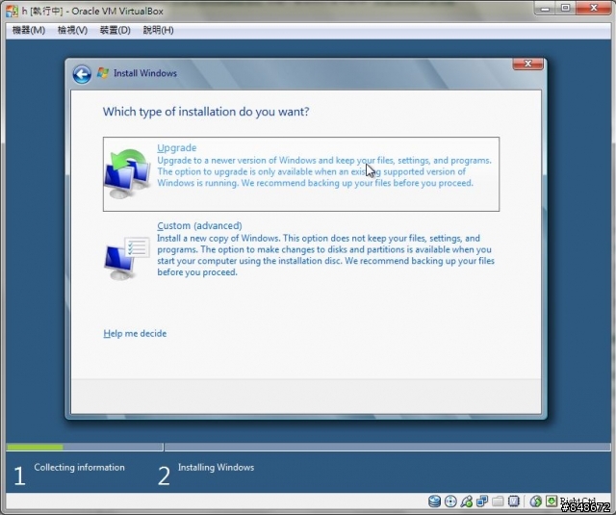
Task: Maximize the VirtualBox window
Action: pos(565,9)
